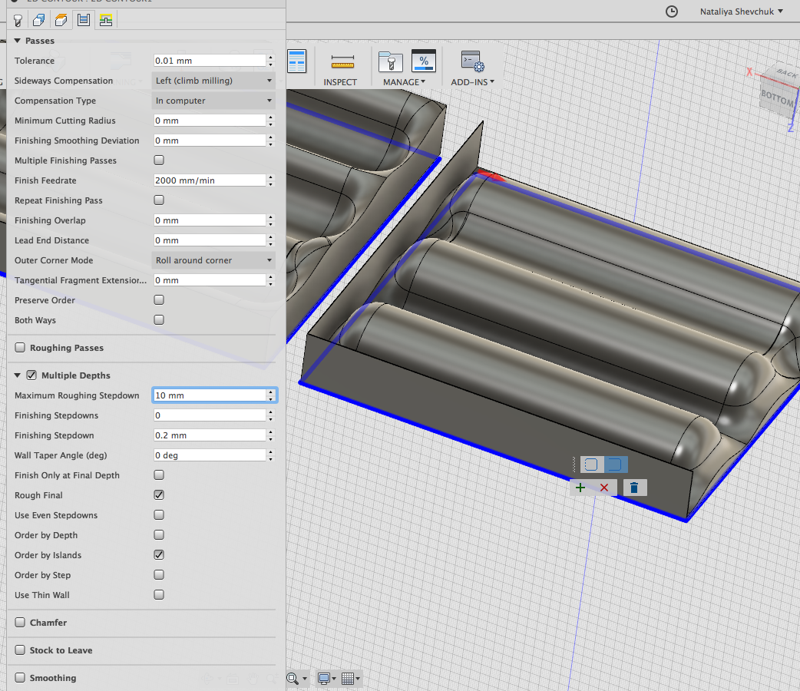
Task: Open the job status clock icon
Action: [672, 12]
